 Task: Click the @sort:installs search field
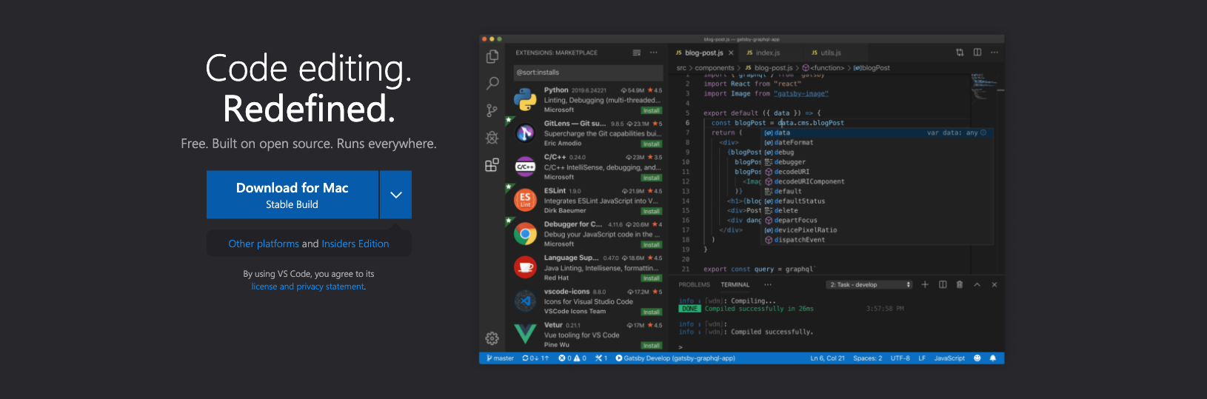coord(589,73)
